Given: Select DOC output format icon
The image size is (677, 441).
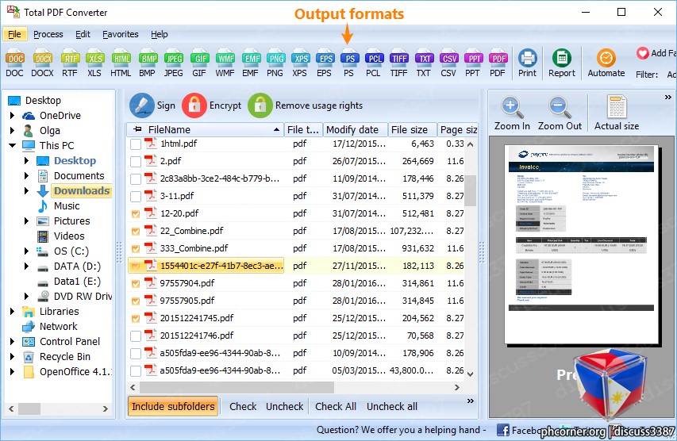Looking at the screenshot, I should 14,63.
